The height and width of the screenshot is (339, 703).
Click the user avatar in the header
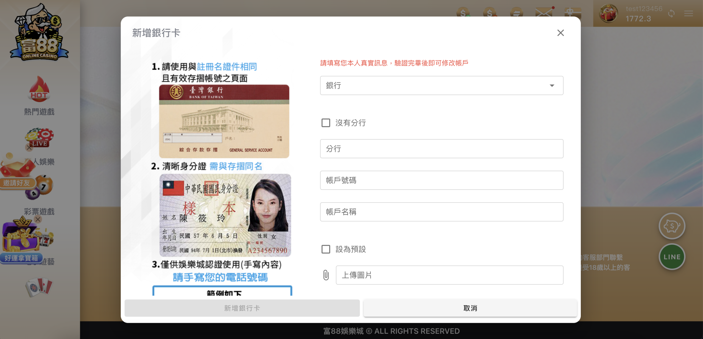click(x=609, y=13)
